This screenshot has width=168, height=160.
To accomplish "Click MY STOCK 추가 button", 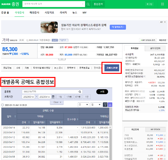I will 148,40.
